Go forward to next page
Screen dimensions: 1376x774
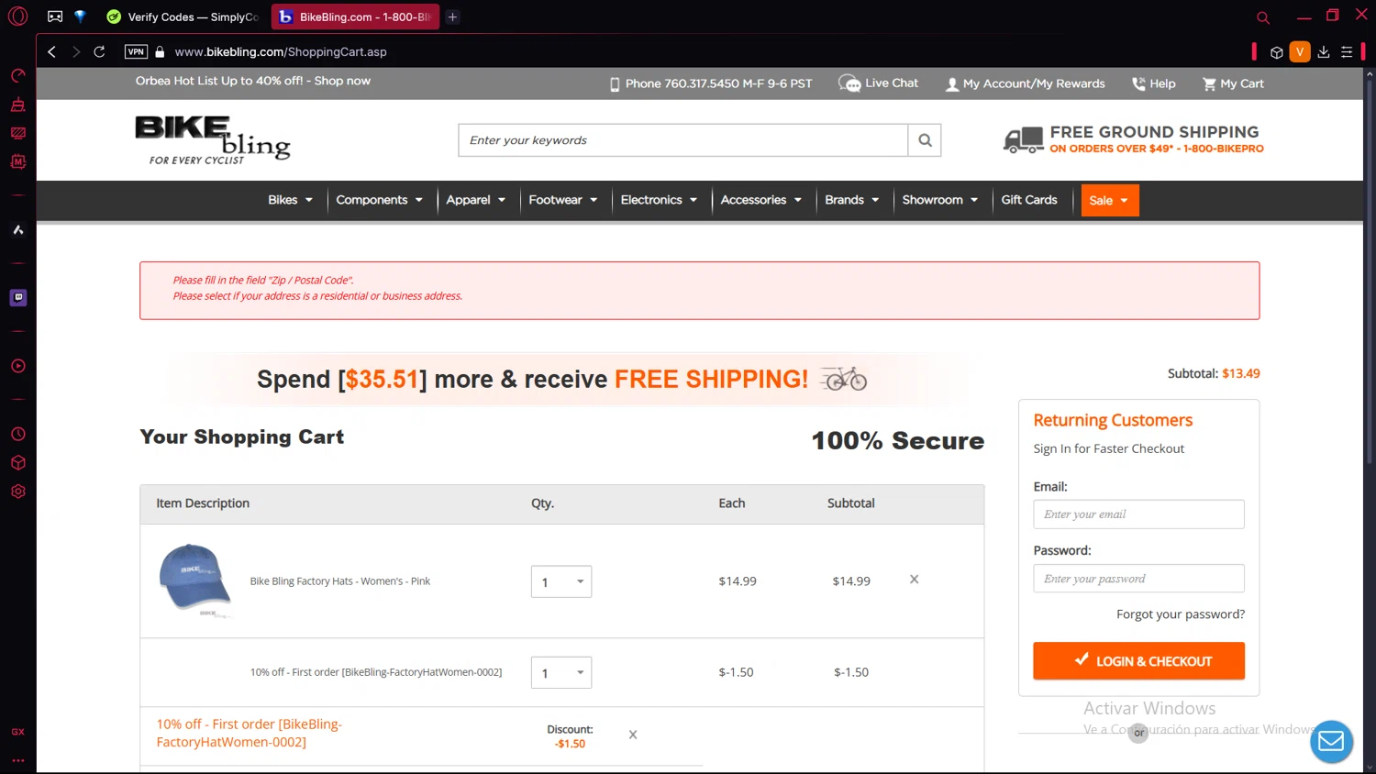click(x=76, y=51)
